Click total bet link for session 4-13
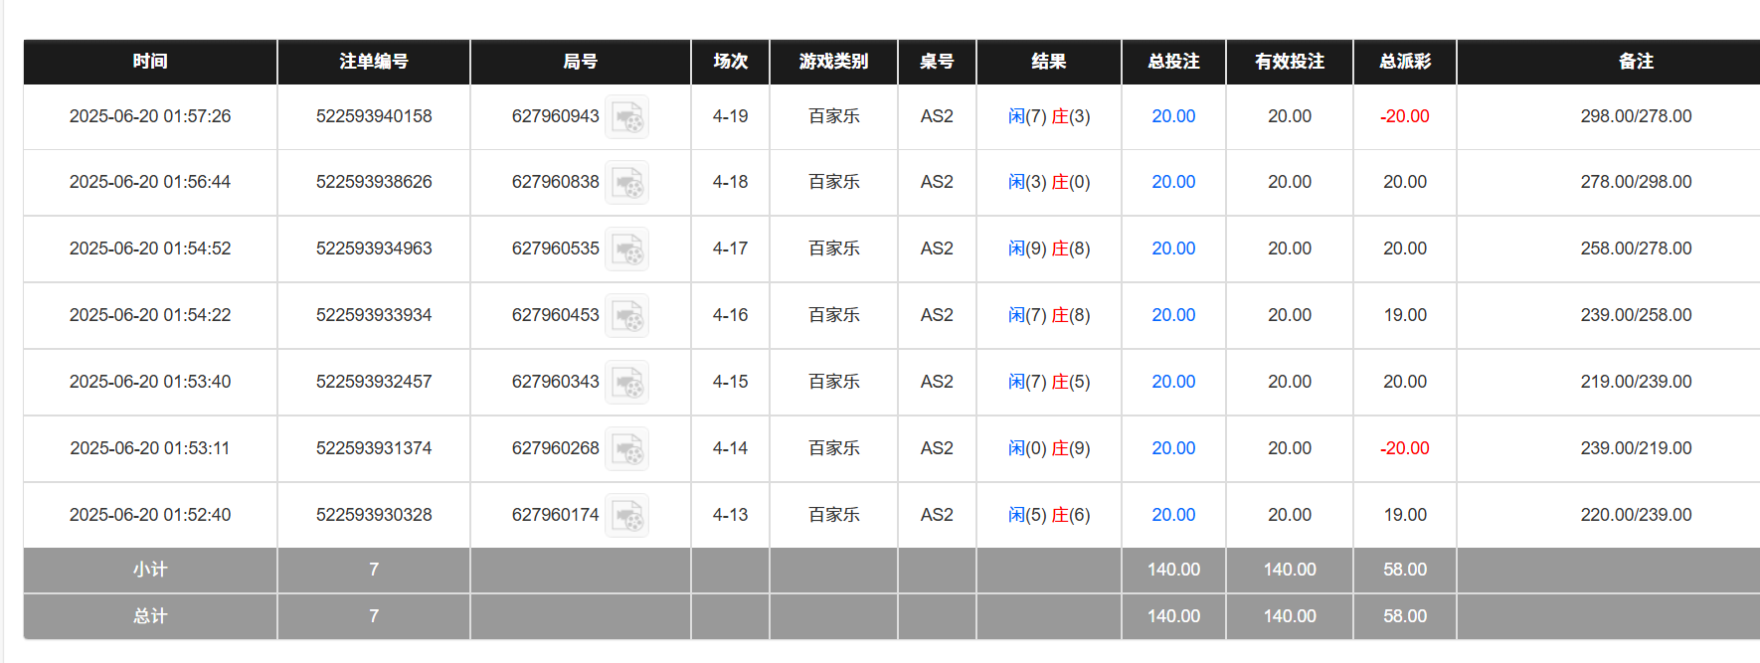 click(1173, 515)
